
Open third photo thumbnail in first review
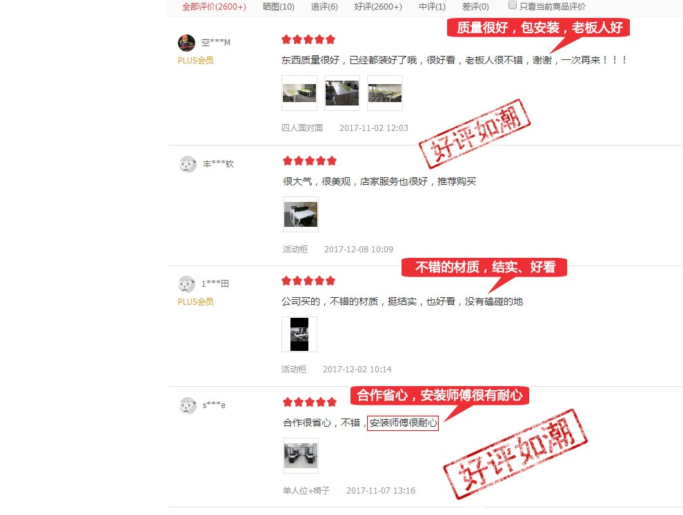point(385,93)
